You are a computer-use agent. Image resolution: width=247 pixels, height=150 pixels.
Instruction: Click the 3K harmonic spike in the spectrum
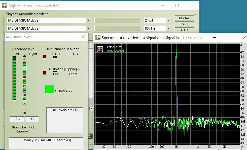click(x=199, y=114)
